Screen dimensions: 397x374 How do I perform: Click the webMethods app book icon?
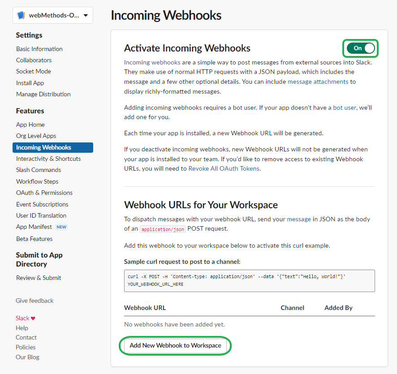tap(21, 15)
